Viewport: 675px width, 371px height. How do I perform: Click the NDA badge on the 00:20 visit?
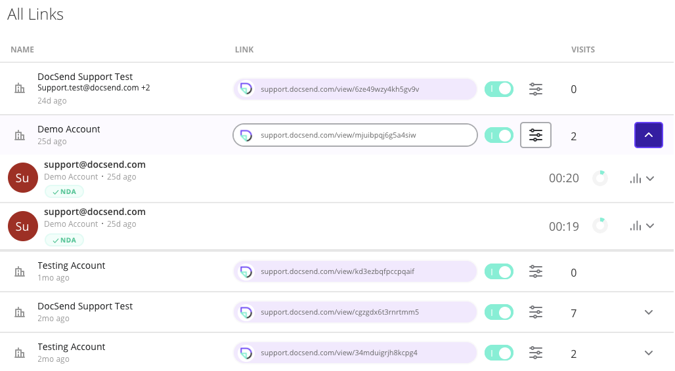pos(64,192)
